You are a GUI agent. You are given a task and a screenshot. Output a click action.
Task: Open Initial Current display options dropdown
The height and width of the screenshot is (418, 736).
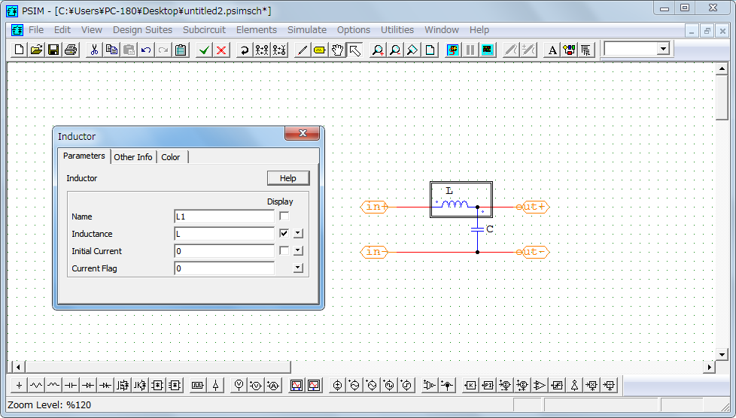[x=298, y=250]
